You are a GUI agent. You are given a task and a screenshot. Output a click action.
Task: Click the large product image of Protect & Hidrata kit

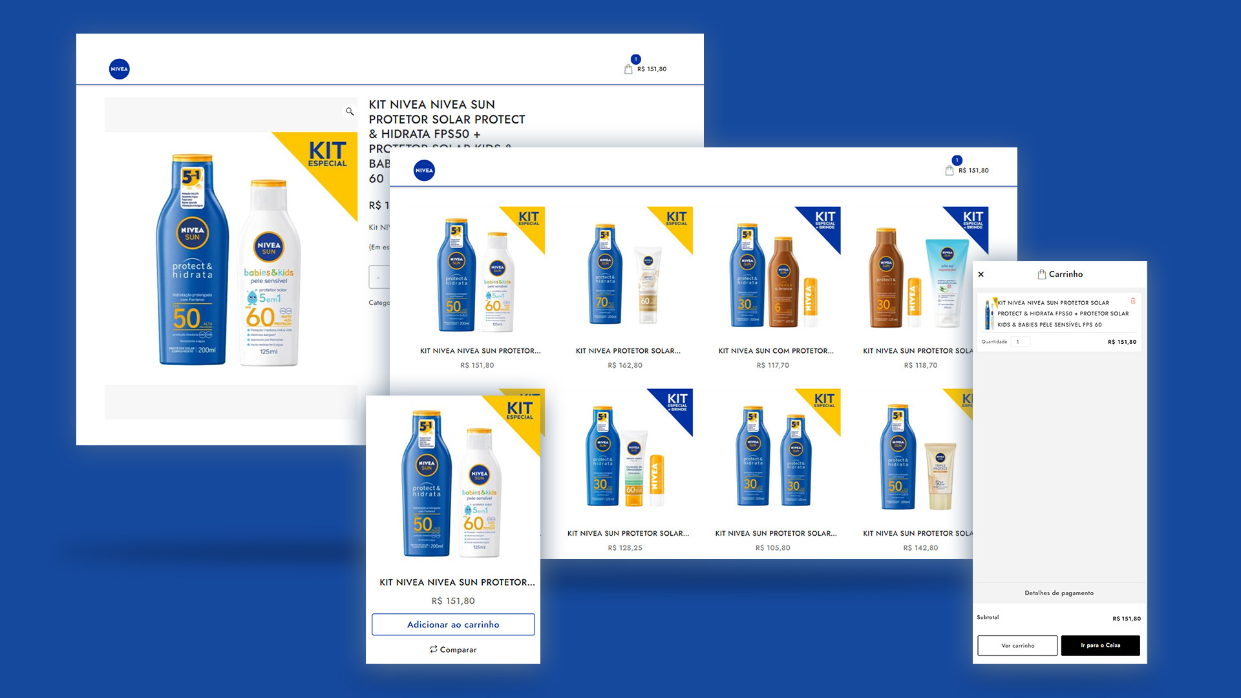231,259
